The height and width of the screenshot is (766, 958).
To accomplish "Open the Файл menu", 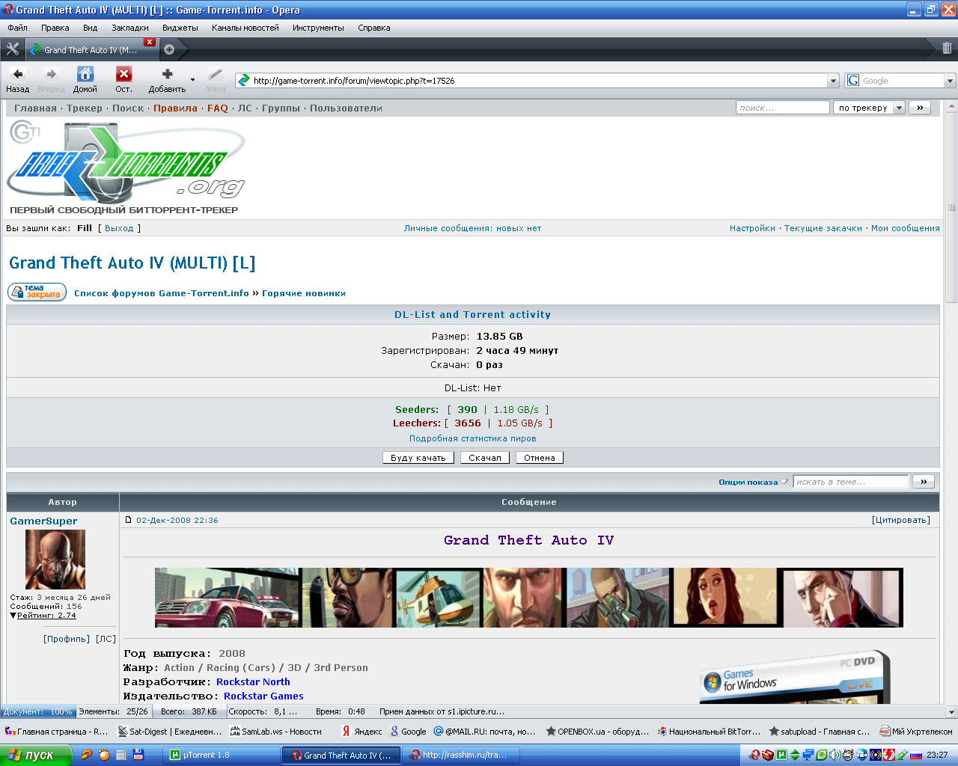I will (17, 28).
